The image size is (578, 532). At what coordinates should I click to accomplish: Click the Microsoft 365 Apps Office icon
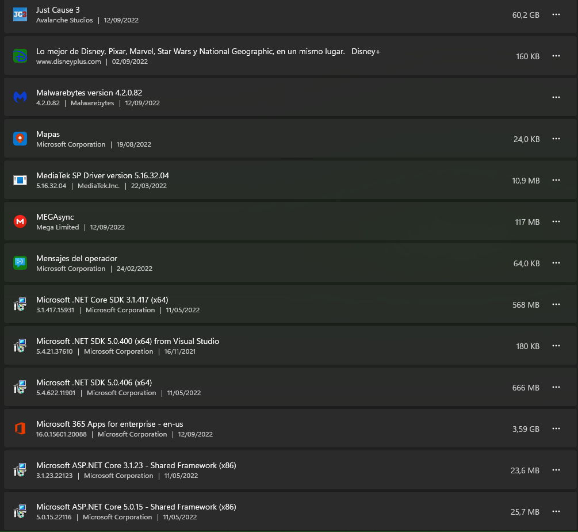(20, 428)
